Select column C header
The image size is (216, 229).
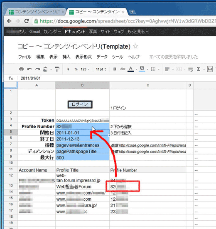[x=147, y=85]
